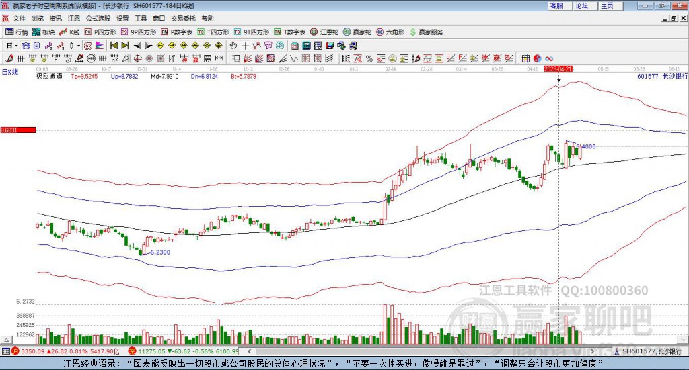The image size is (689, 370).
Task: Open the 交易委托 menu
Action: point(183,18)
